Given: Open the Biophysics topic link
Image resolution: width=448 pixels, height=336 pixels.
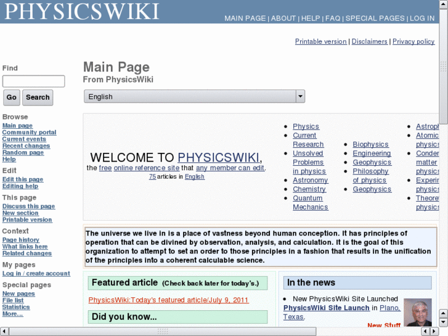Looking at the screenshot, I should [x=370, y=144].
